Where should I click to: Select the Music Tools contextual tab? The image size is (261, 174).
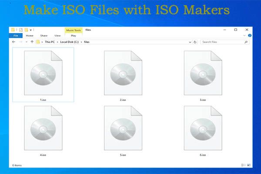tap(74, 30)
